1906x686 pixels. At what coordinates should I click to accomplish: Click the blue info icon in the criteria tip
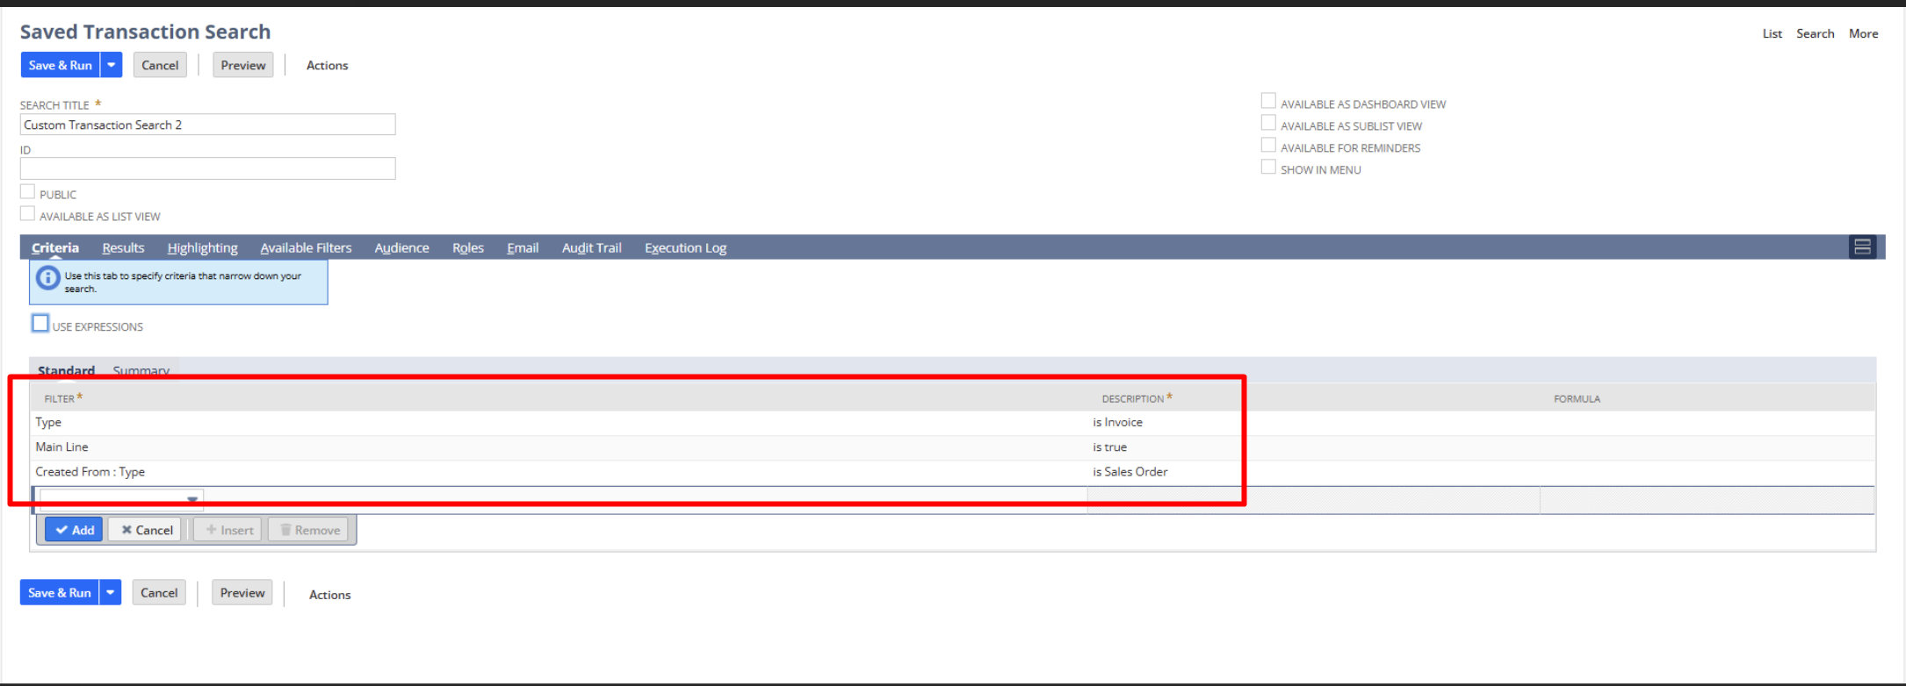pyautogui.click(x=47, y=279)
